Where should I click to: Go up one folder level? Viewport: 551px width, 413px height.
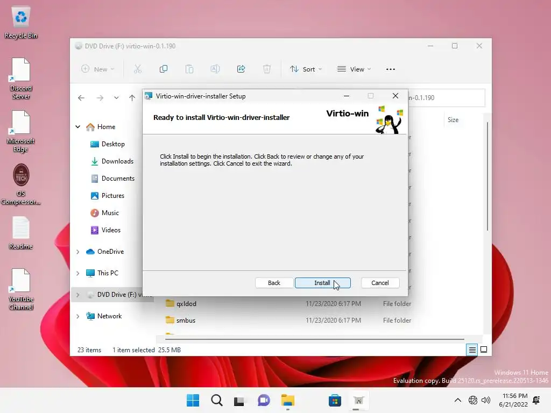[x=132, y=98]
